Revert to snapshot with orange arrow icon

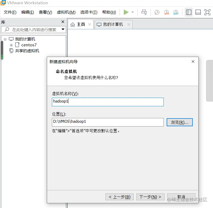[166, 12]
